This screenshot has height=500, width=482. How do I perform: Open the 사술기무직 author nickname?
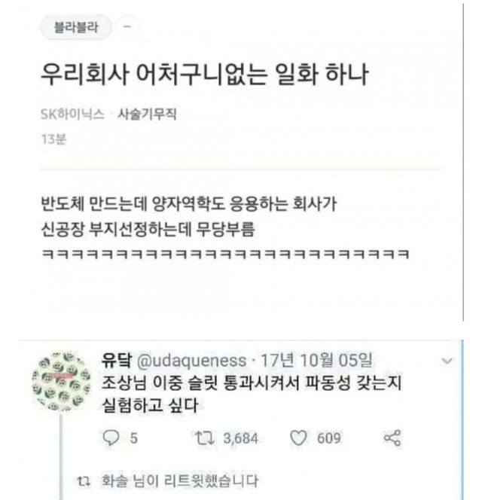pyautogui.click(x=147, y=114)
